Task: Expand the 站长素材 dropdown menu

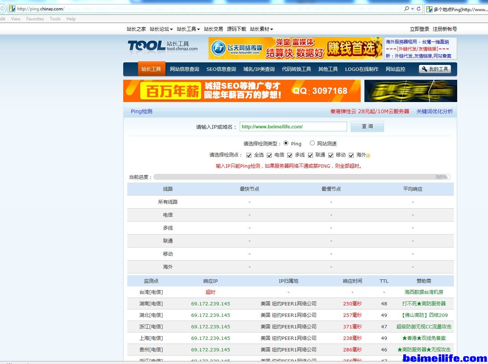Action: [x=261, y=29]
